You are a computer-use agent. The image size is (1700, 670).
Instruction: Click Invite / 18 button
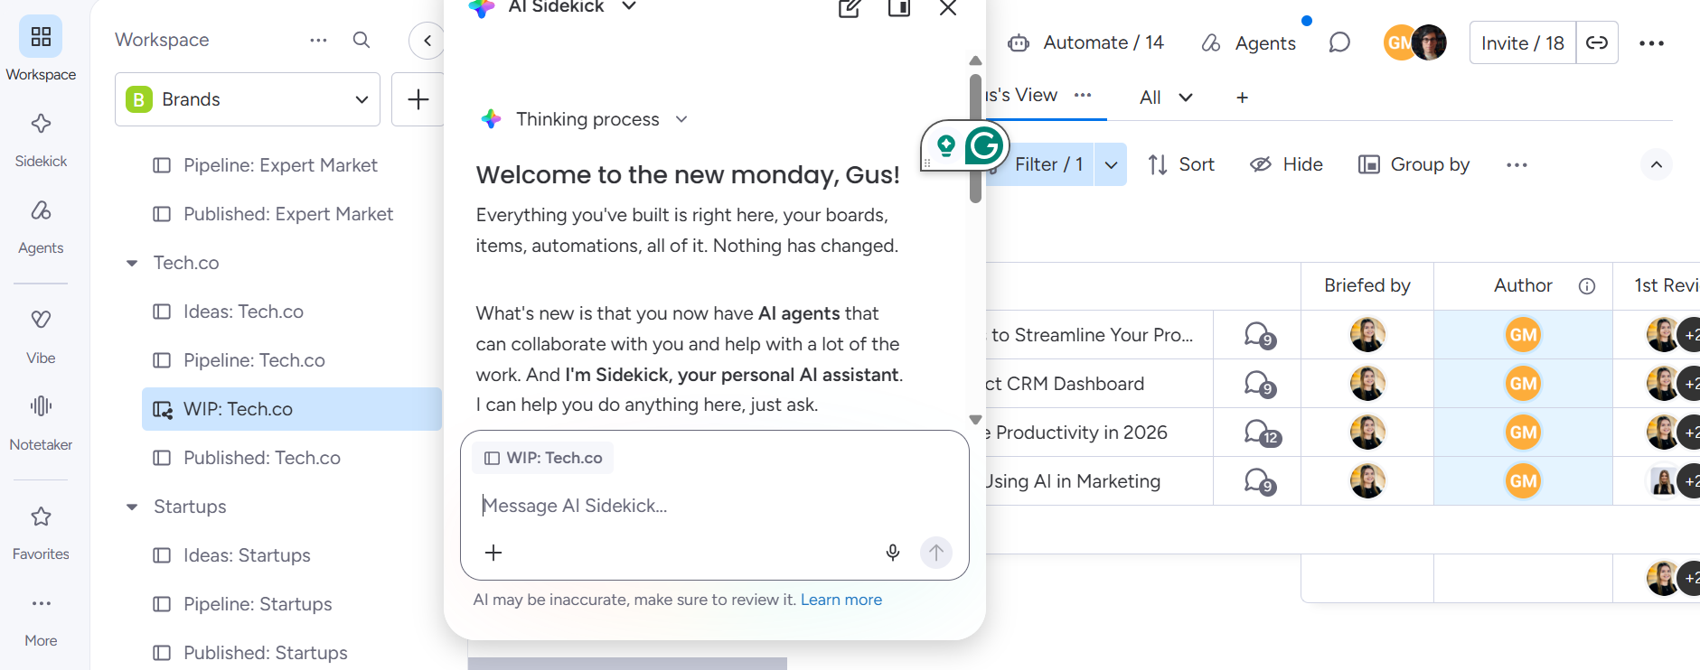tap(1523, 42)
